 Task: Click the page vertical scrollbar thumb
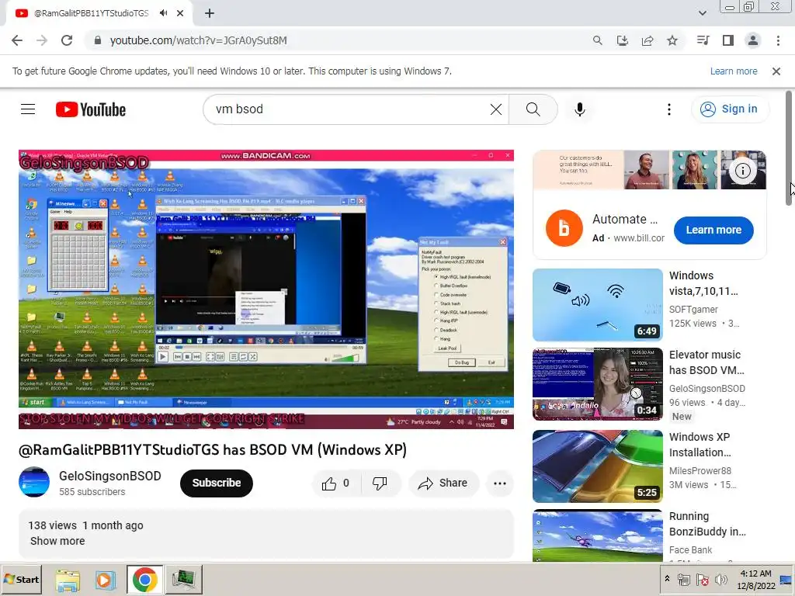[x=789, y=148]
